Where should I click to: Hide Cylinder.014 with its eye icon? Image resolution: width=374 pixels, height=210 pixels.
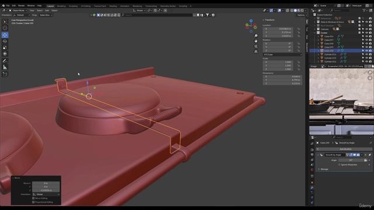[x=366, y=54]
